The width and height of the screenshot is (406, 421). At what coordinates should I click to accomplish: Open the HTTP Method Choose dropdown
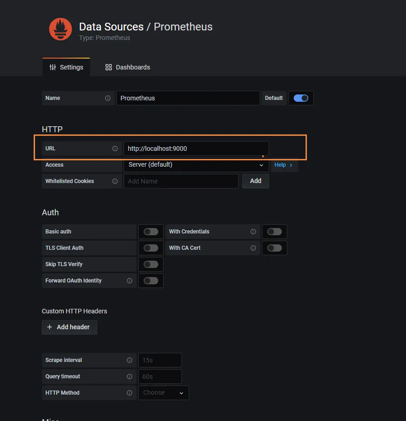point(163,393)
